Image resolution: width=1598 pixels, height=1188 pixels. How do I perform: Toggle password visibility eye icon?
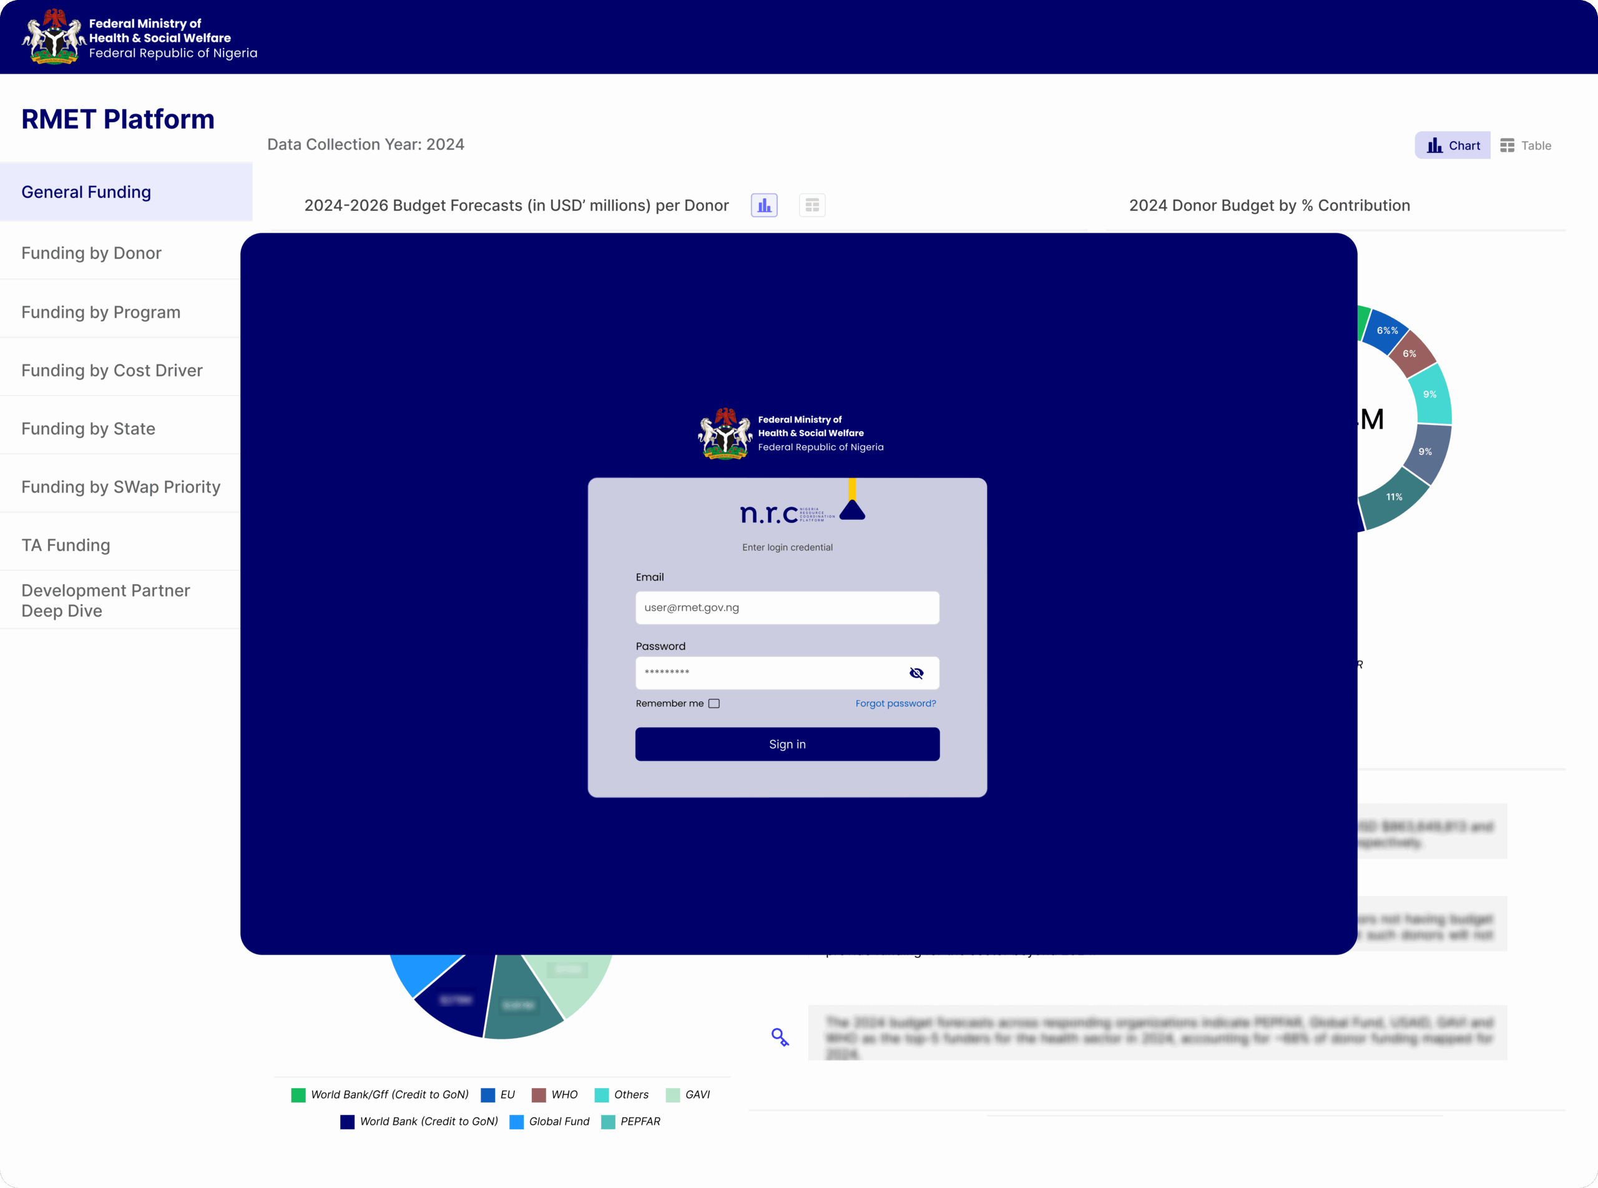click(916, 673)
